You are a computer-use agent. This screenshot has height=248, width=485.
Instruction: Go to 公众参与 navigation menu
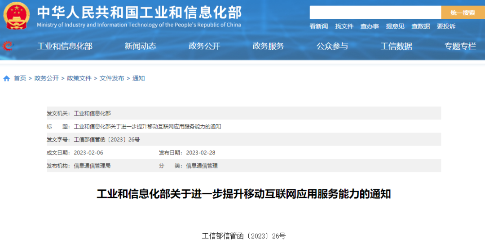(332, 46)
